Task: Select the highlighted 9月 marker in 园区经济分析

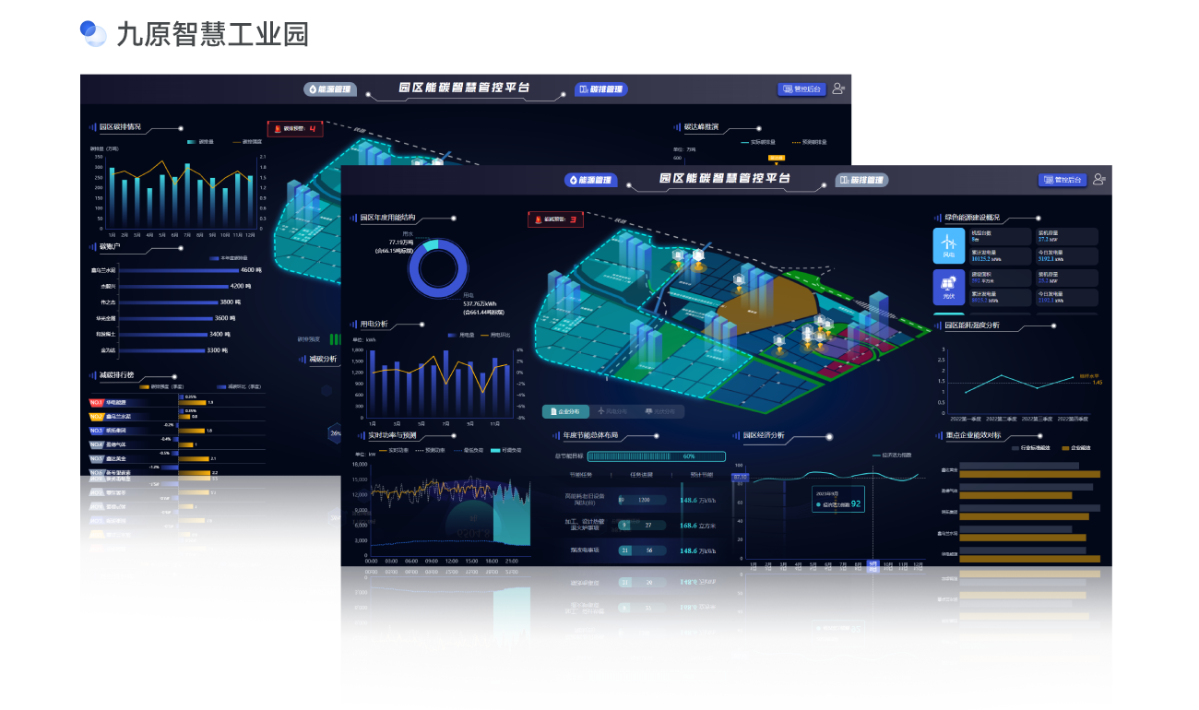Action: pos(873,566)
